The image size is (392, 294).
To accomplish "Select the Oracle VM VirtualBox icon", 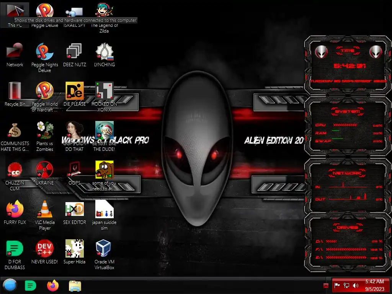I will [104, 255].
